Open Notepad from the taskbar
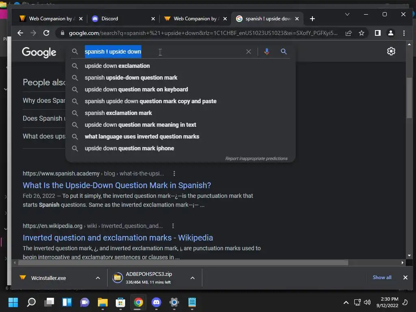The width and height of the screenshot is (416, 312). coord(192,302)
